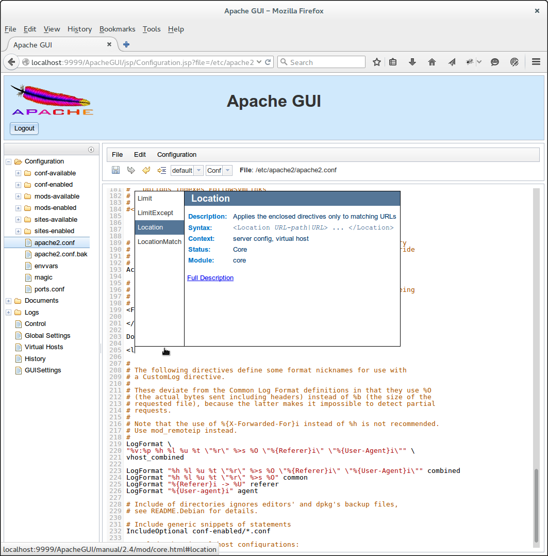Screen dimensions: 548x556
Task: Collapse the sidebar using the arrow icon
Action: pyautogui.click(x=91, y=149)
